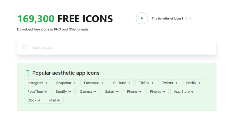Click the magnifying glass search icon
231x117 pixels.
pyautogui.click(x=25, y=48)
